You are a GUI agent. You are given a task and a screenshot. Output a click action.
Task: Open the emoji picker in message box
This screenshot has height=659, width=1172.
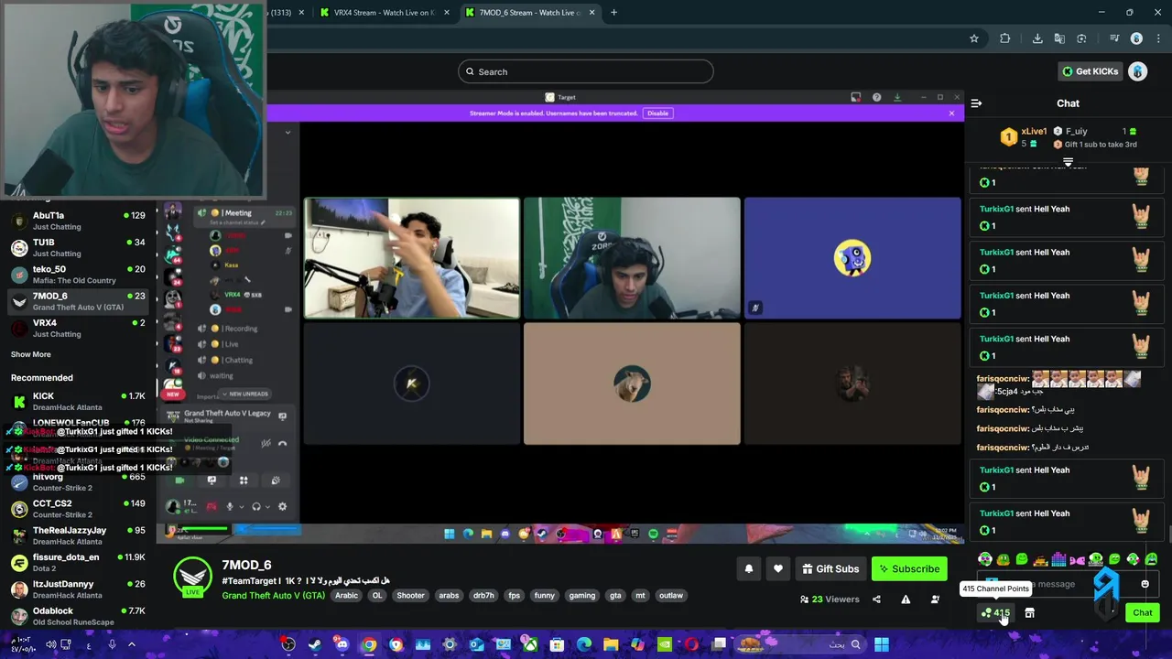coord(1145,584)
